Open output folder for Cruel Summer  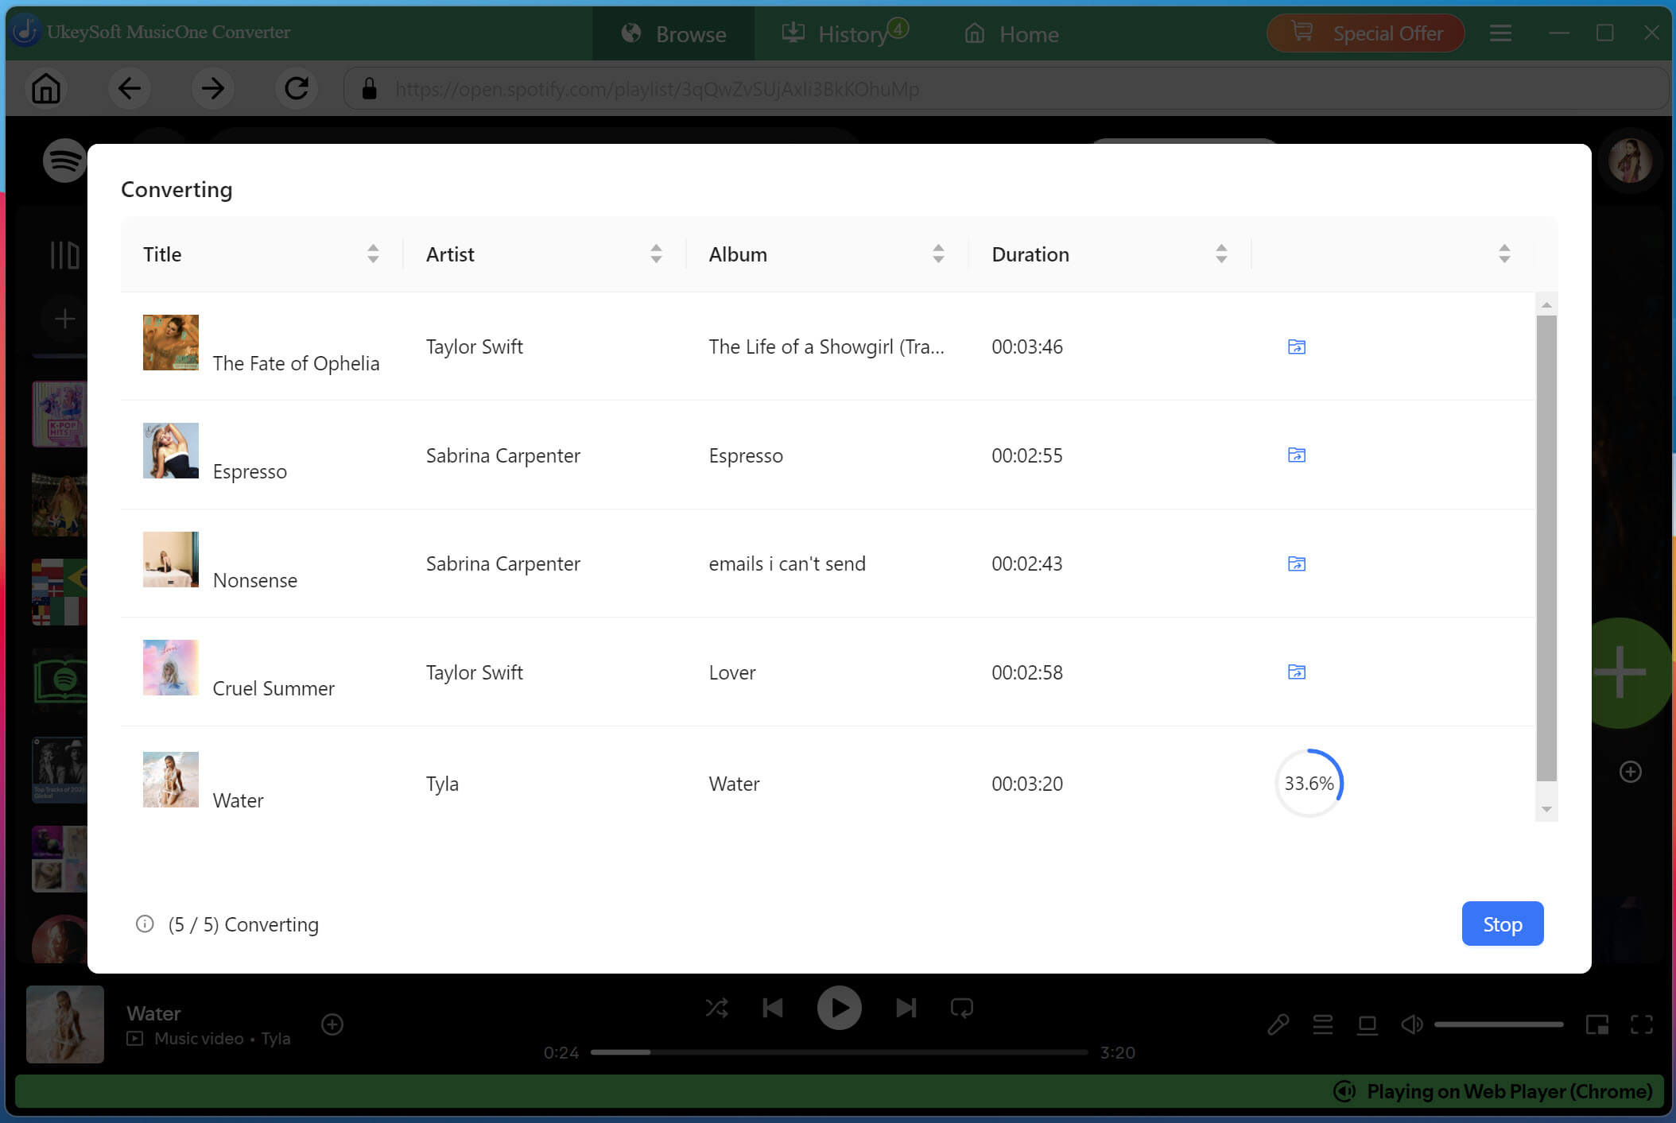1297,672
